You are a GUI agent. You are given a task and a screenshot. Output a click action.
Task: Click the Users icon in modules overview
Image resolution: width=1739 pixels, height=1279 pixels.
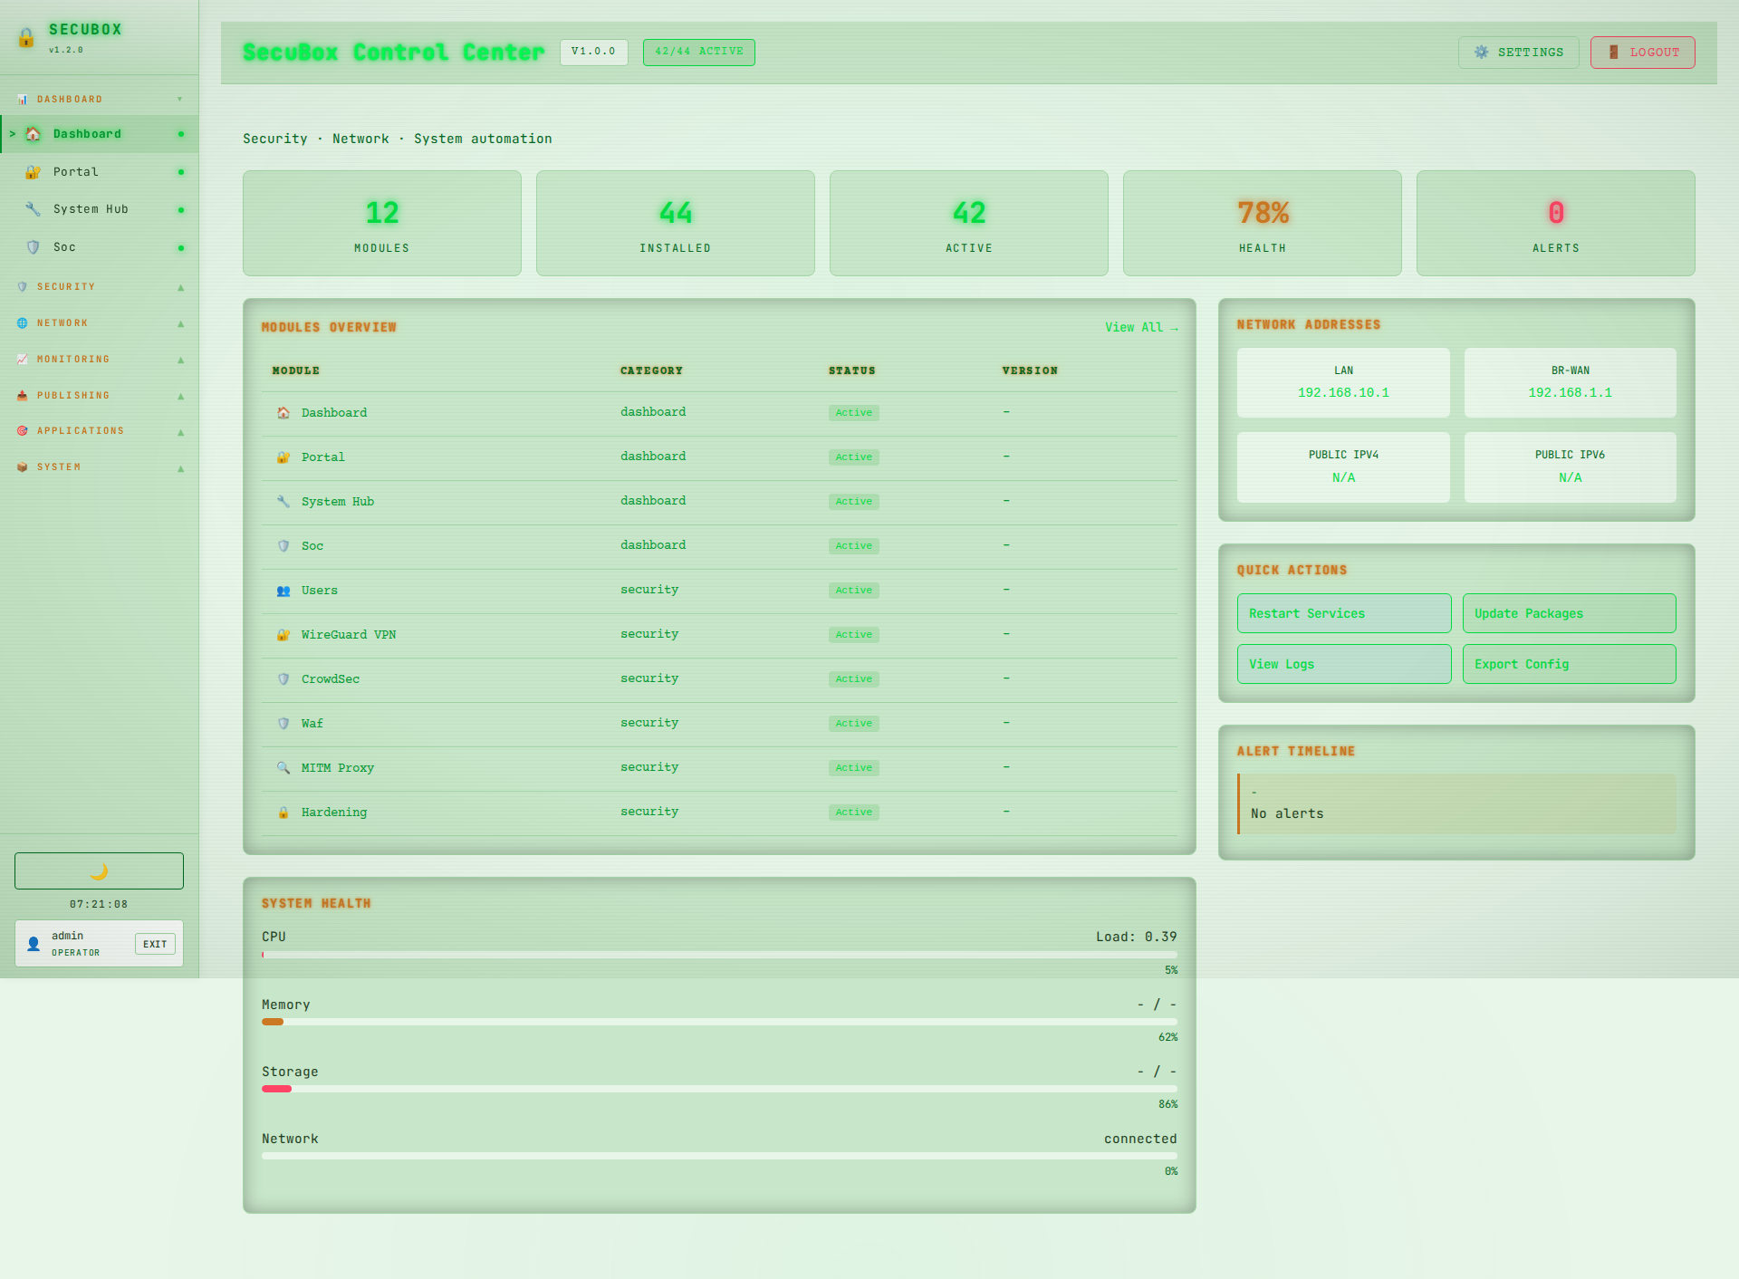pyautogui.click(x=283, y=590)
